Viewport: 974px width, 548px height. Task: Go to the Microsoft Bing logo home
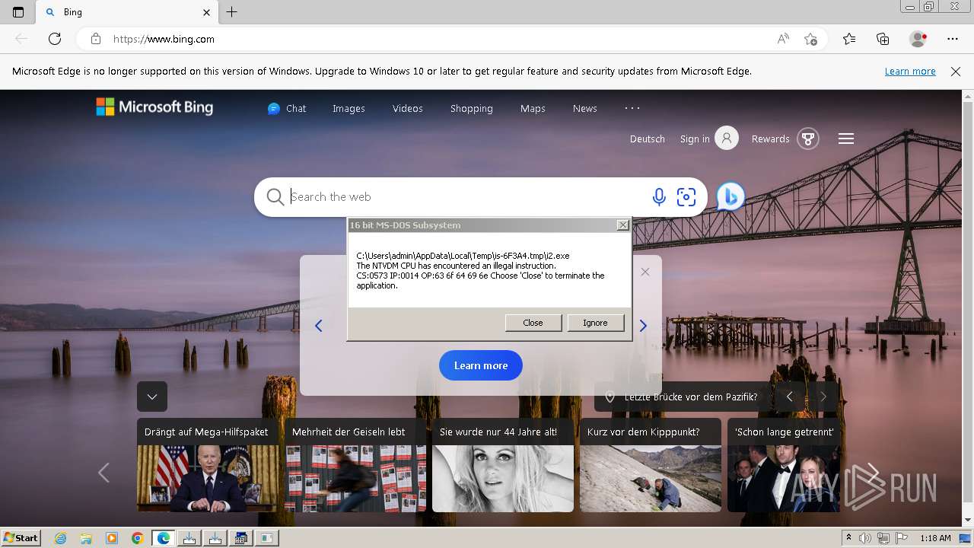[x=154, y=107]
